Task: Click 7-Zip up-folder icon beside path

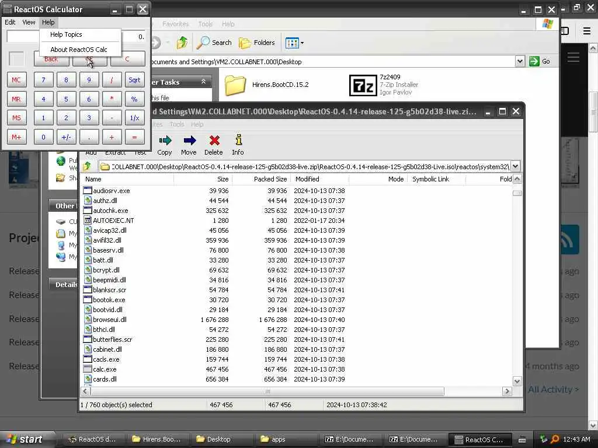Action: 88,166
